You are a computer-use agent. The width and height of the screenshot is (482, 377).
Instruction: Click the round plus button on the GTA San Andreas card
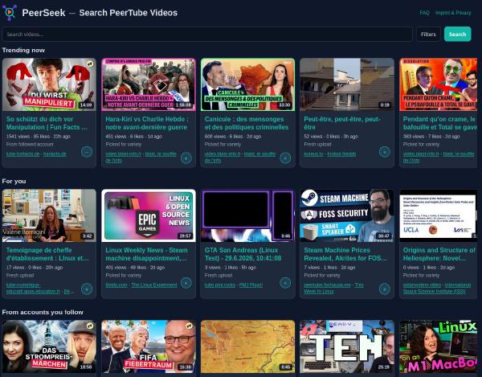tap(285, 283)
